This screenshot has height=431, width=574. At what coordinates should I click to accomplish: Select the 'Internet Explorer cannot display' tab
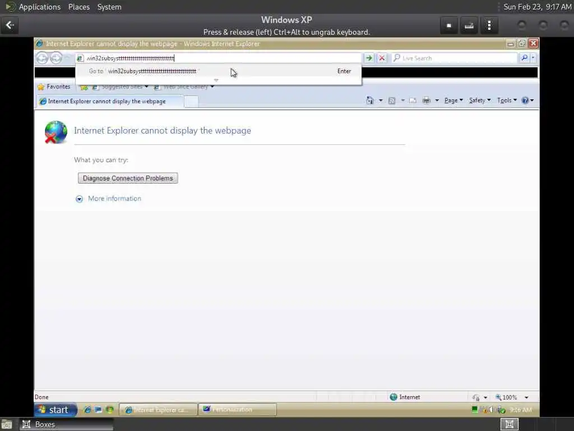[110, 101]
